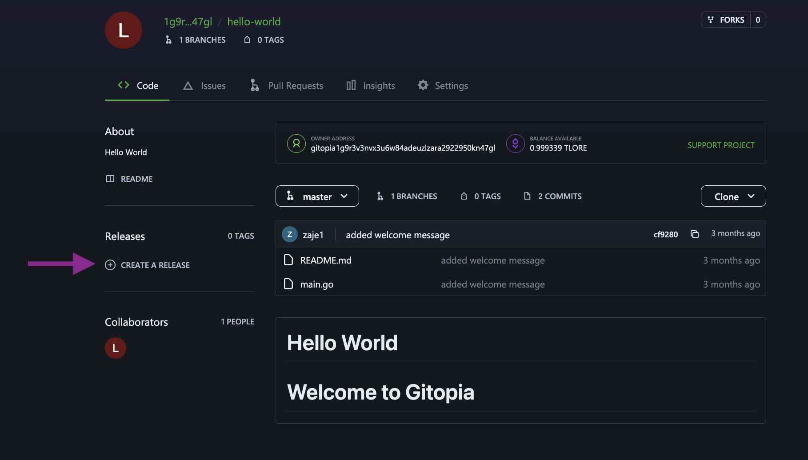Click the Releases heading
The image size is (808, 460).
pos(125,236)
